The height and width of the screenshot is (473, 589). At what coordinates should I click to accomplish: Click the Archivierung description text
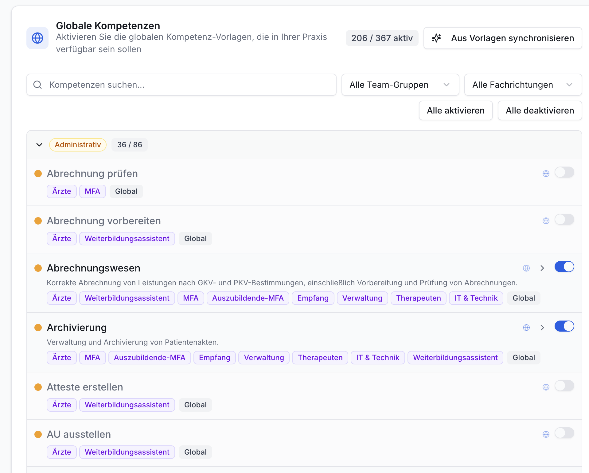tap(133, 342)
